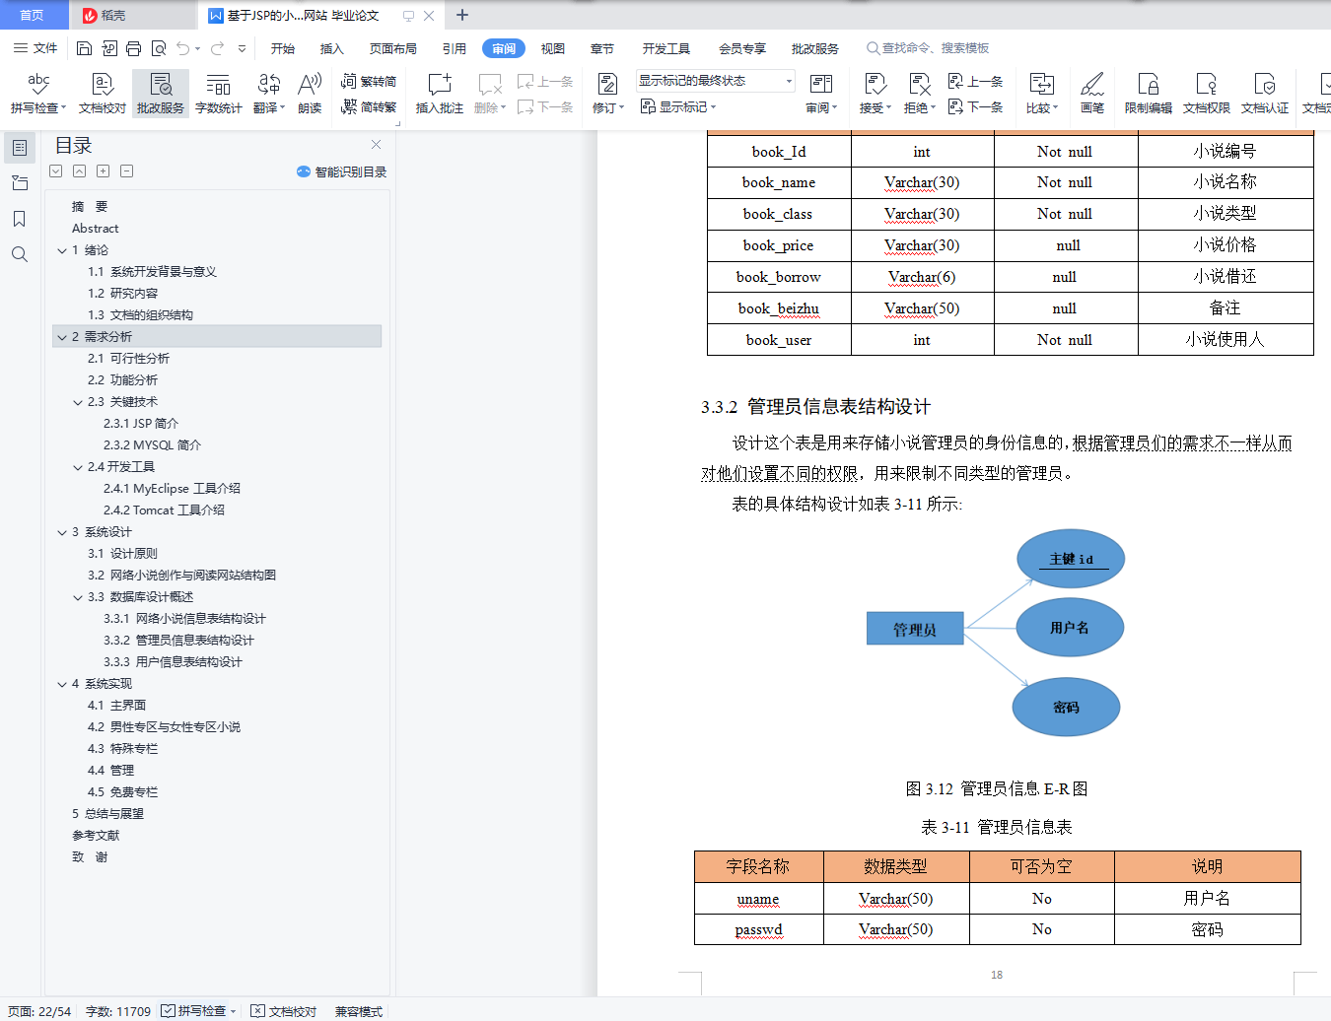Open 文档权限 document permissions
Viewport: 1331px width, 1021px height.
pos(1207,94)
